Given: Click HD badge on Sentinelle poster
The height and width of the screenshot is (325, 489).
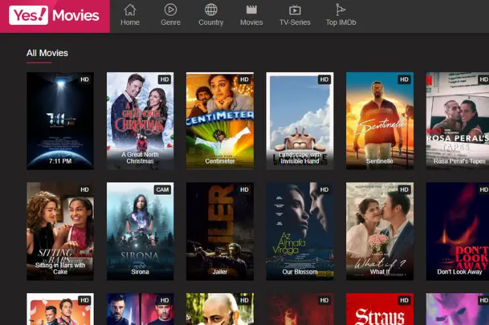Looking at the screenshot, I should pyautogui.click(x=404, y=79).
